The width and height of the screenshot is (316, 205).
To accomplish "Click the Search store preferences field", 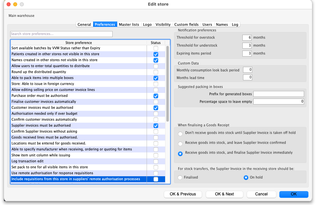I will 61,34.
